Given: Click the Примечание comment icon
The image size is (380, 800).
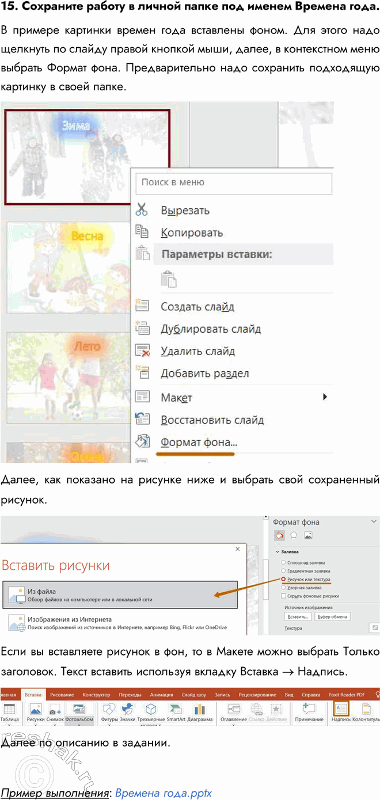Looking at the screenshot, I should click(x=309, y=710).
